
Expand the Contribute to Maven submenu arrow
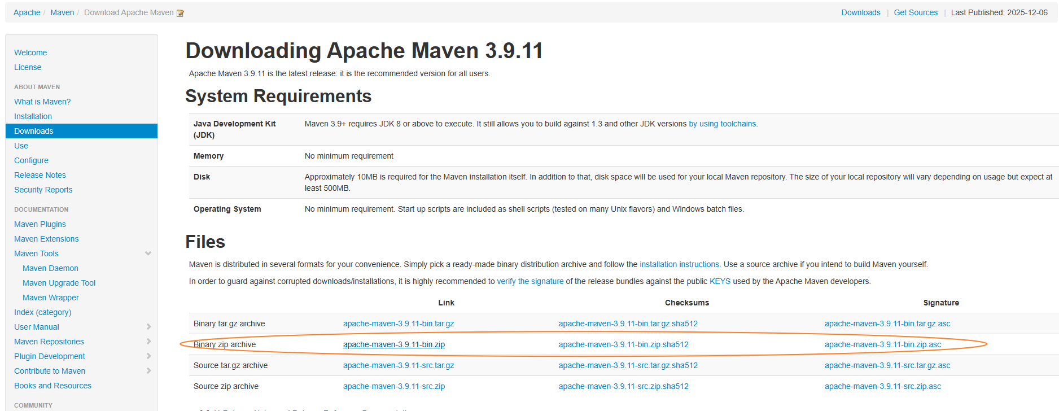(149, 371)
